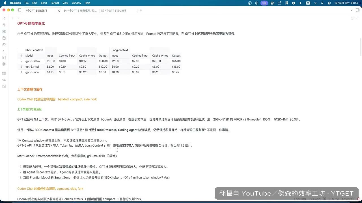Open the Insert menu
The height and width of the screenshot is (203, 362).
(44, 3)
